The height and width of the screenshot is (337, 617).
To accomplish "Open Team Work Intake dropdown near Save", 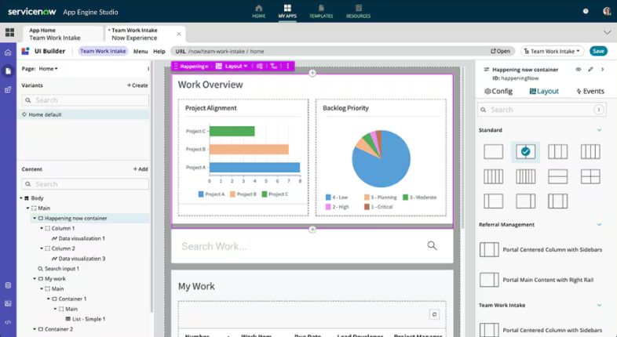I will point(552,51).
